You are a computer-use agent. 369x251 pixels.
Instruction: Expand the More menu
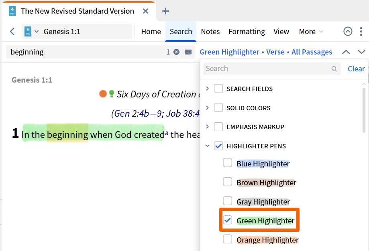pos(311,32)
